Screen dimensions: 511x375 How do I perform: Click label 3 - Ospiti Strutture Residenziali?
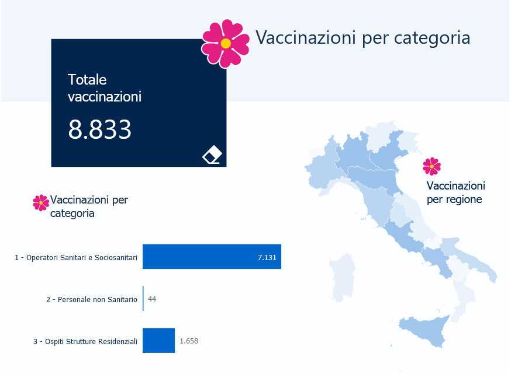point(85,341)
